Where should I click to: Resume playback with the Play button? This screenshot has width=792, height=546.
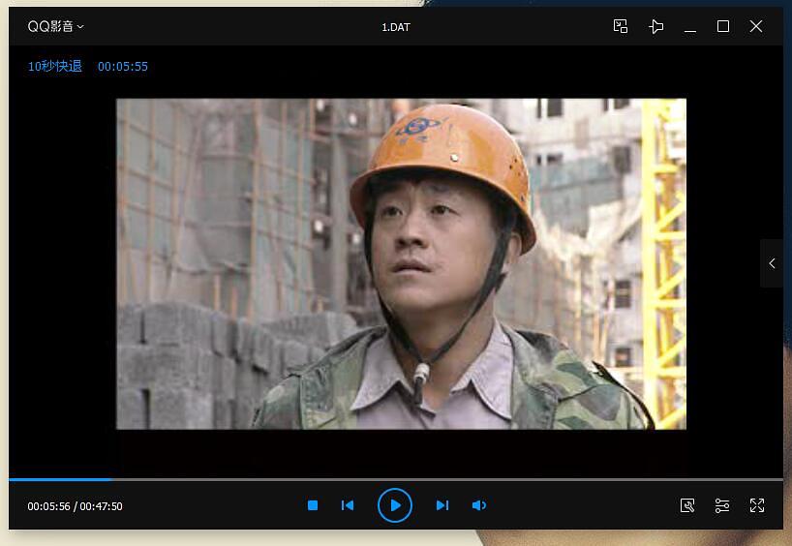tap(395, 505)
